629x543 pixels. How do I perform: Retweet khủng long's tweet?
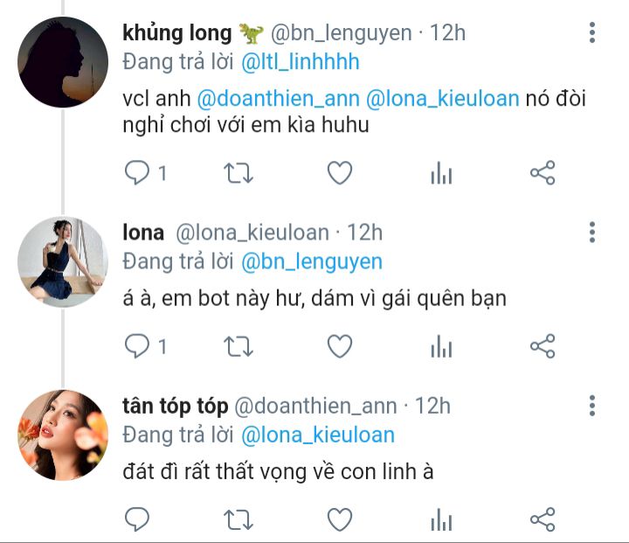click(x=238, y=173)
